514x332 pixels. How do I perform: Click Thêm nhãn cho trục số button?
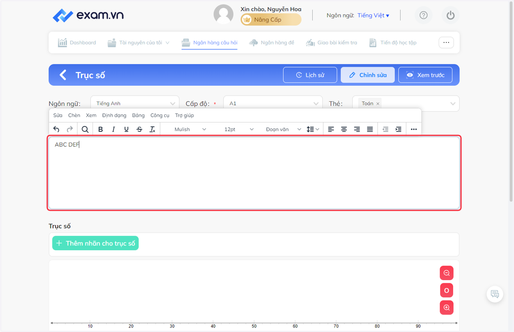coord(96,243)
